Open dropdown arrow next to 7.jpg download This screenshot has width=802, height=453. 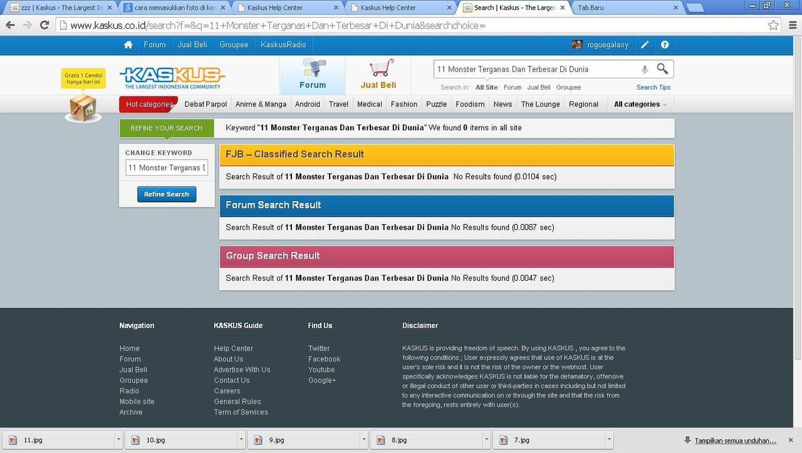pyautogui.click(x=610, y=440)
